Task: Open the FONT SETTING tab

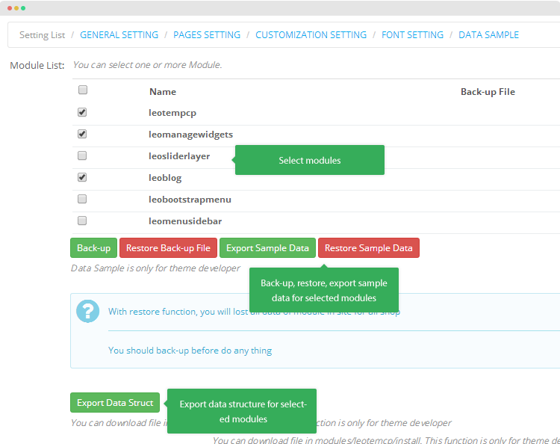Action: coord(412,34)
